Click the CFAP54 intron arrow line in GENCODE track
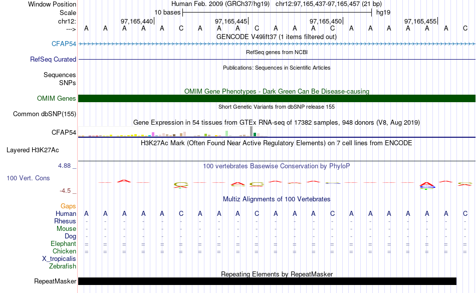This screenshot has width=476, height=293. click(x=277, y=44)
